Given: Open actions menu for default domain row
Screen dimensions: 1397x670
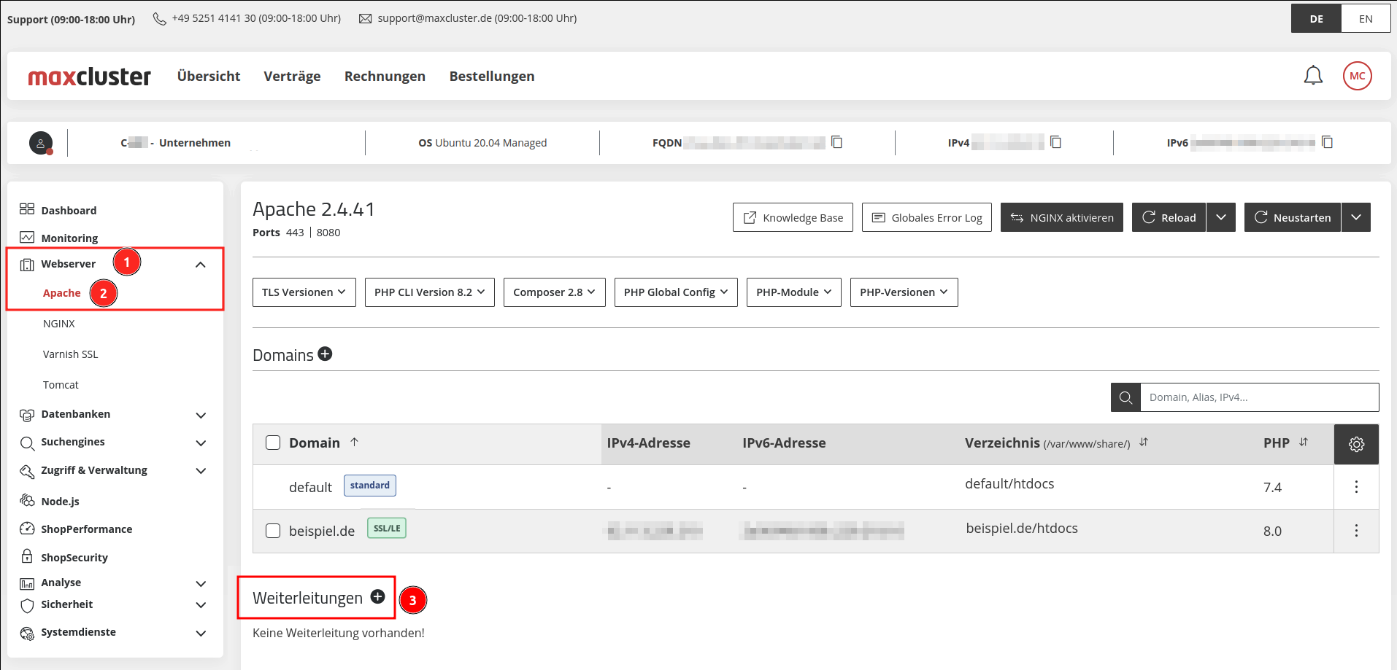Looking at the screenshot, I should click(1356, 487).
